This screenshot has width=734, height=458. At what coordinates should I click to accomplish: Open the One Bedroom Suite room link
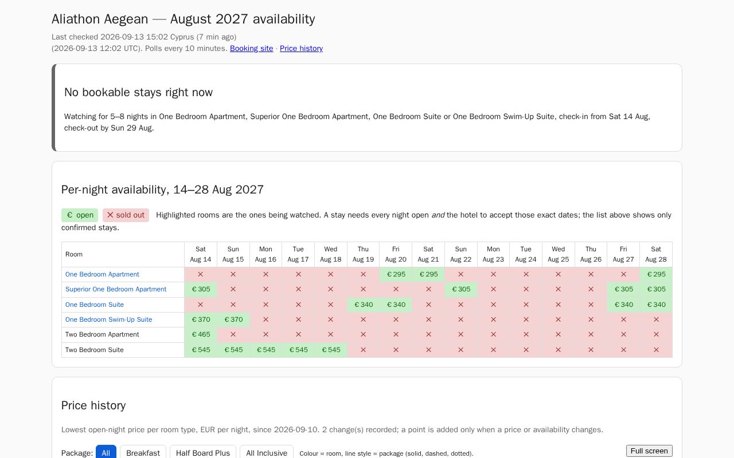[95, 305]
